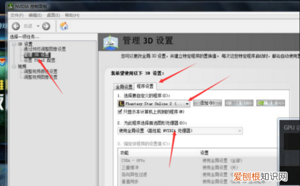
Task: Collapse the 3D 设置 tree node
Action: tap(14, 44)
